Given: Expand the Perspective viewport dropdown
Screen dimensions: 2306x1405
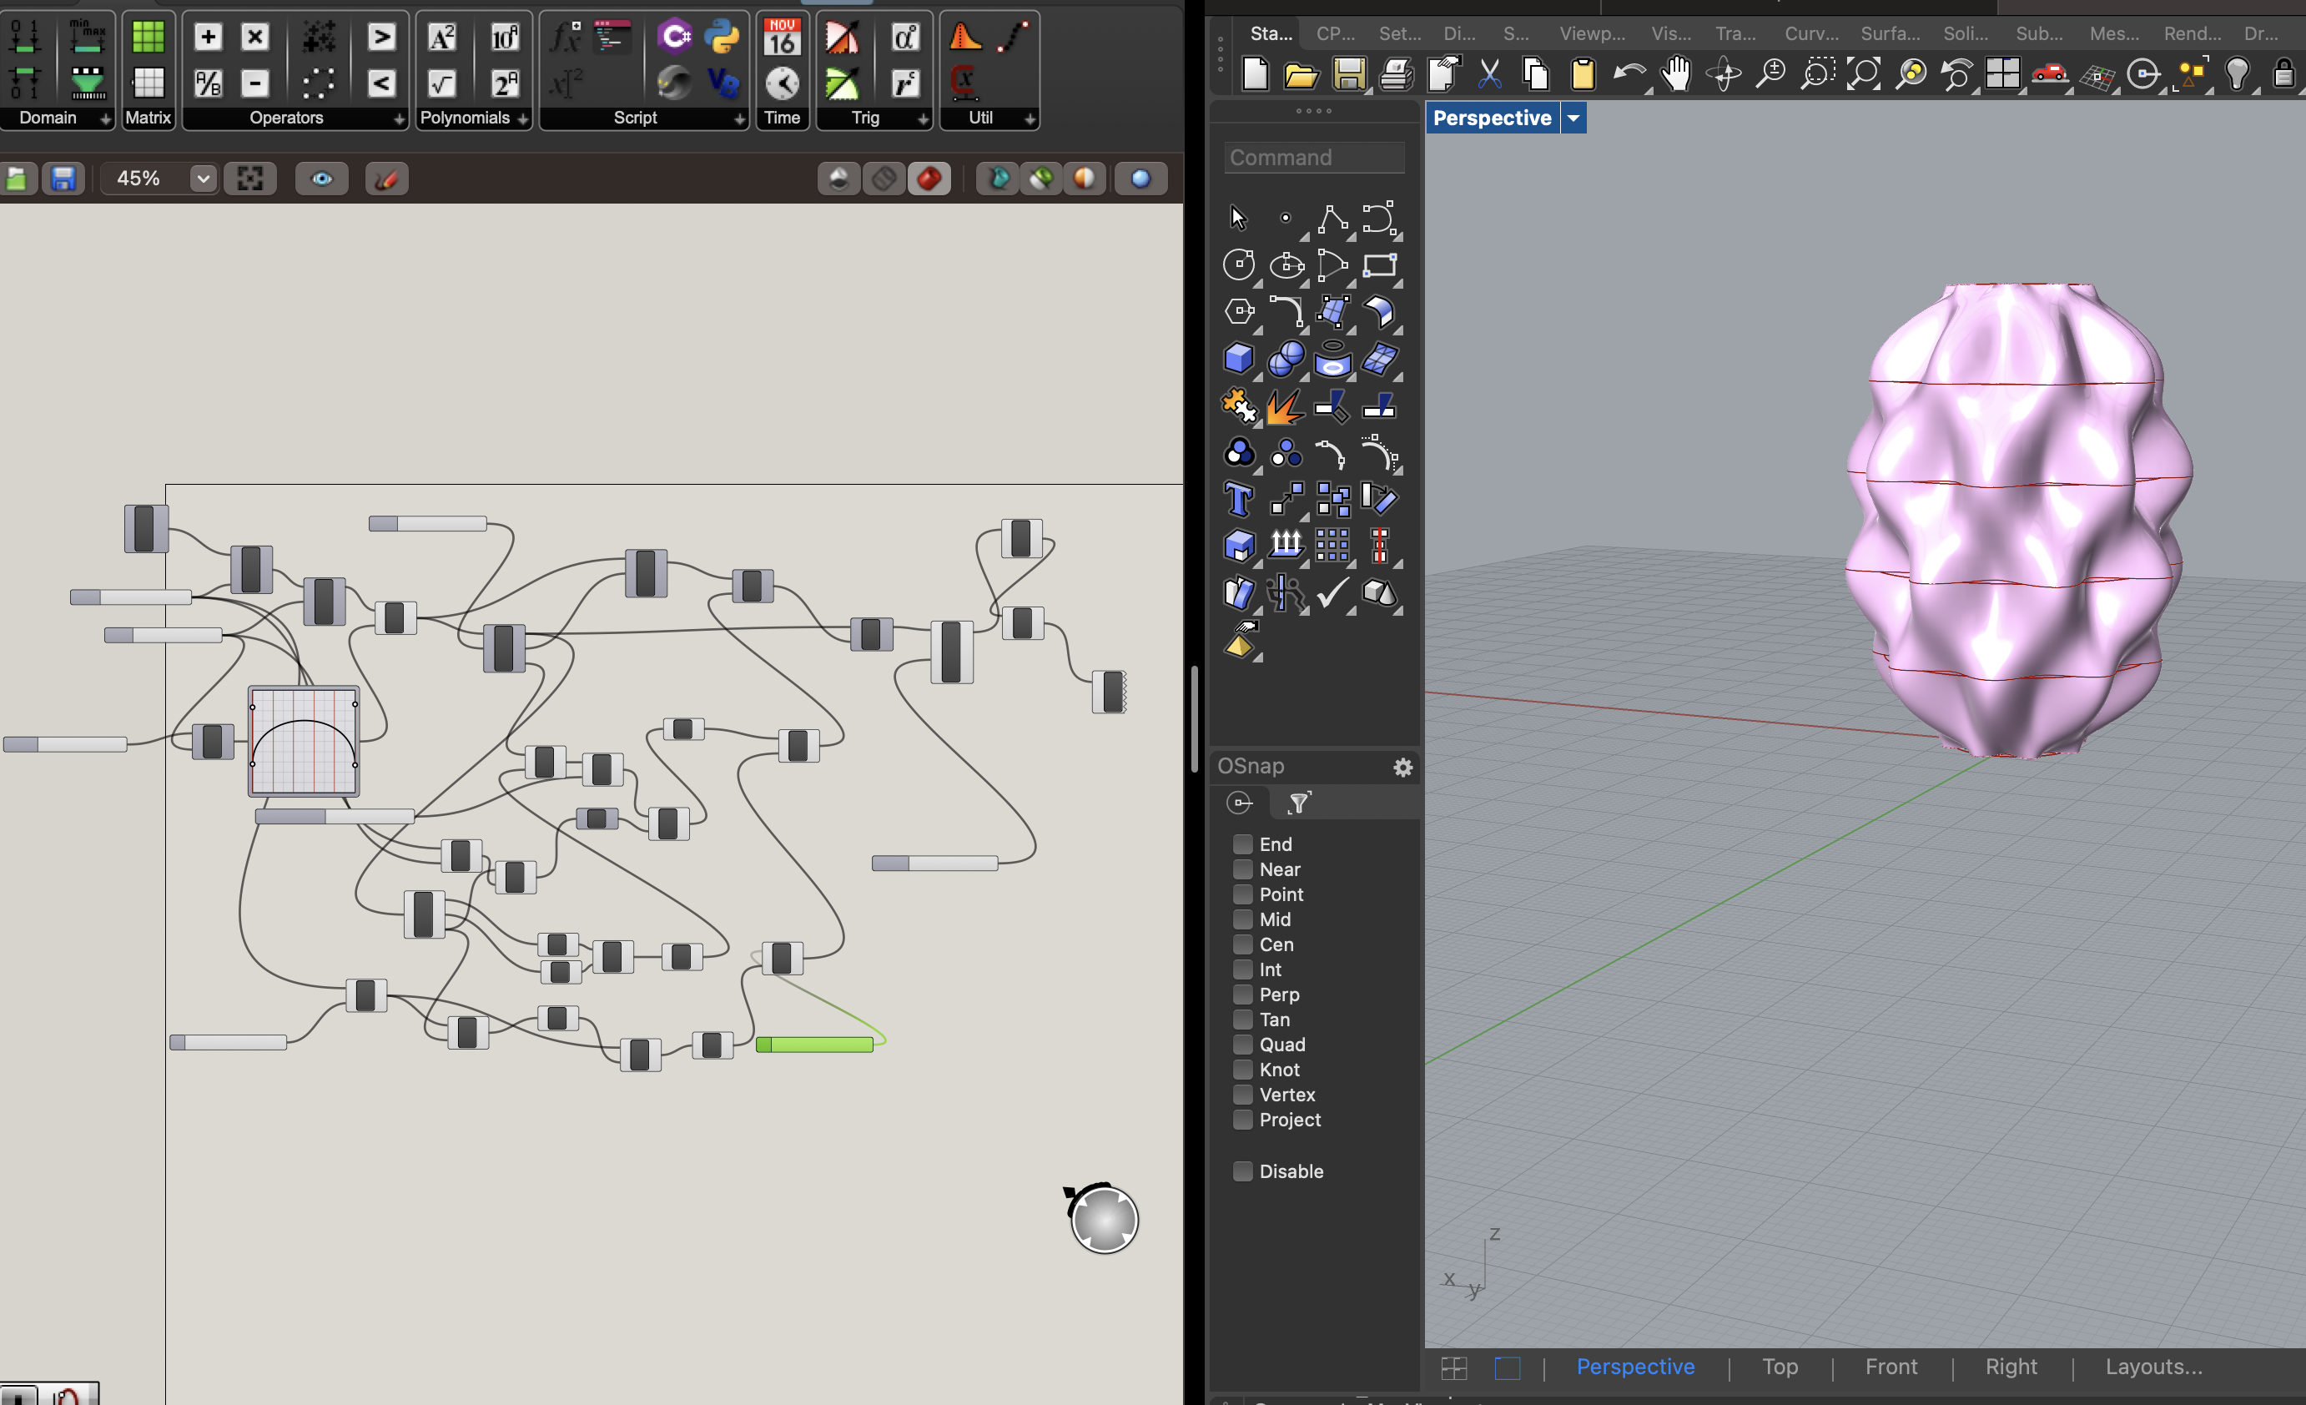Looking at the screenshot, I should point(1573,118).
